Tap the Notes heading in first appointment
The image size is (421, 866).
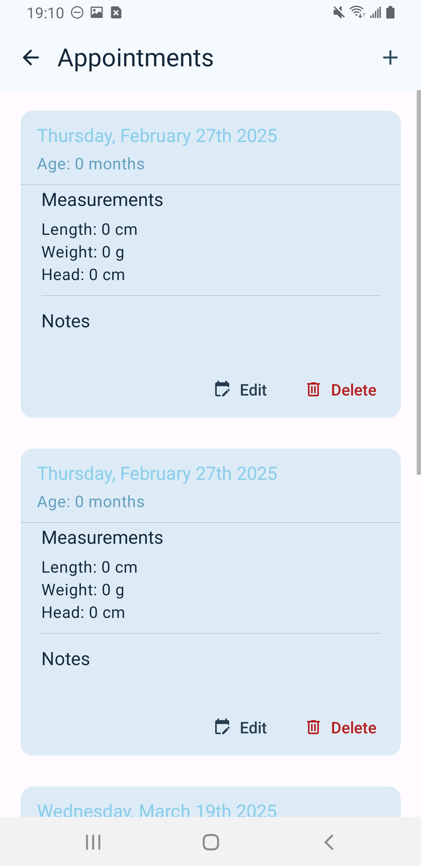(66, 321)
